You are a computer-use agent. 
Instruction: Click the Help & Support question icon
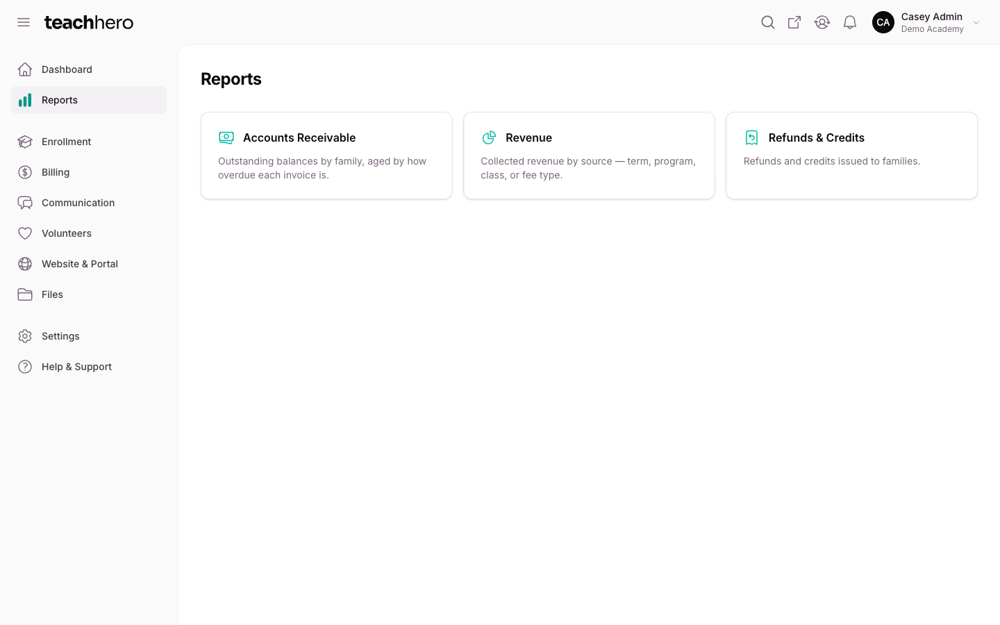(25, 367)
